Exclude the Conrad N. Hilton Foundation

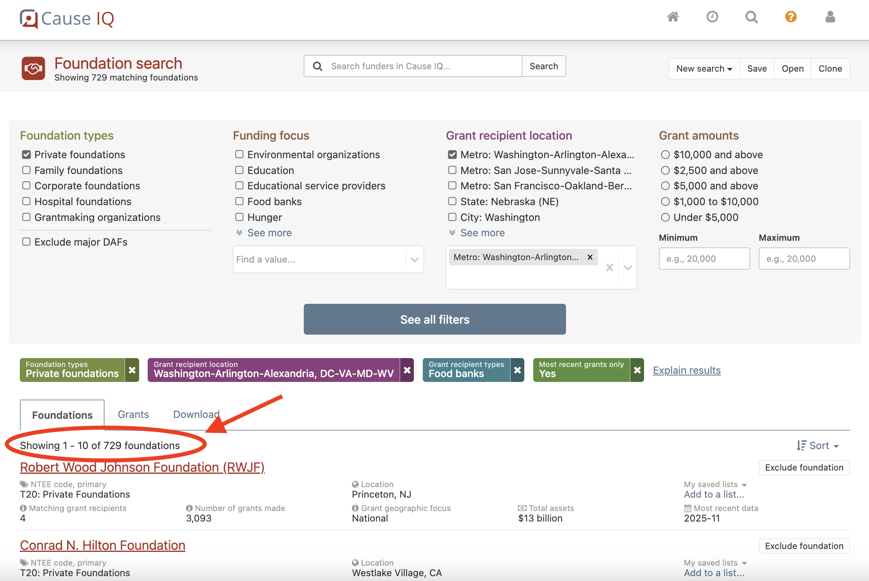(x=804, y=546)
